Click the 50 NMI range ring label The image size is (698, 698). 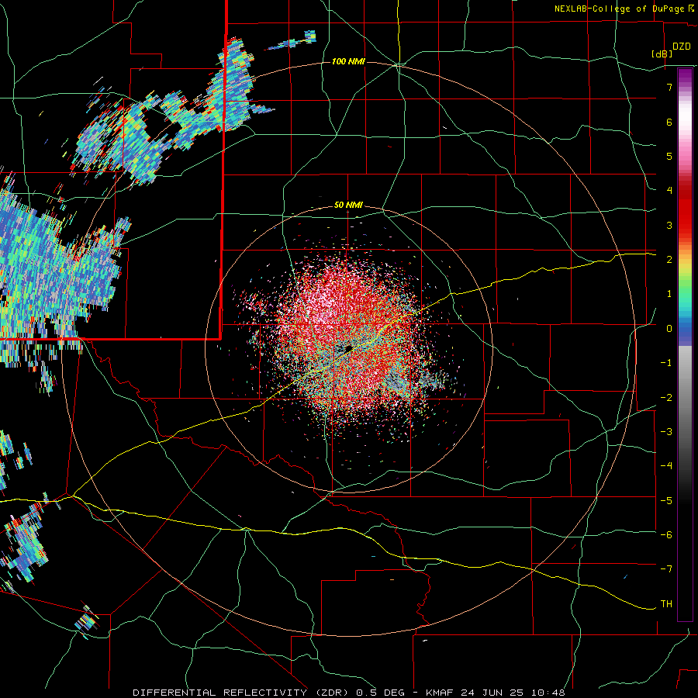[348, 205]
